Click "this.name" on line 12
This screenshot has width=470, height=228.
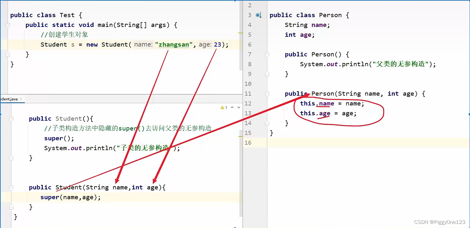pyautogui.click(x=317, y=104)
